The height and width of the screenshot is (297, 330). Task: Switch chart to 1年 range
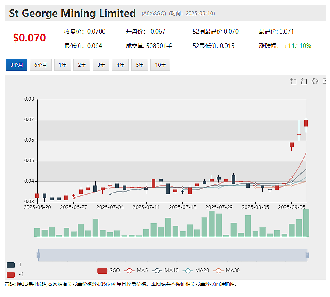[62, 65]
